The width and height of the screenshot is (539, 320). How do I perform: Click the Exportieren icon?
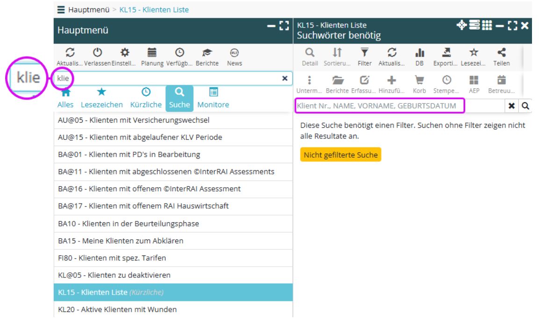pyautogui.click(x=446, y=53)
